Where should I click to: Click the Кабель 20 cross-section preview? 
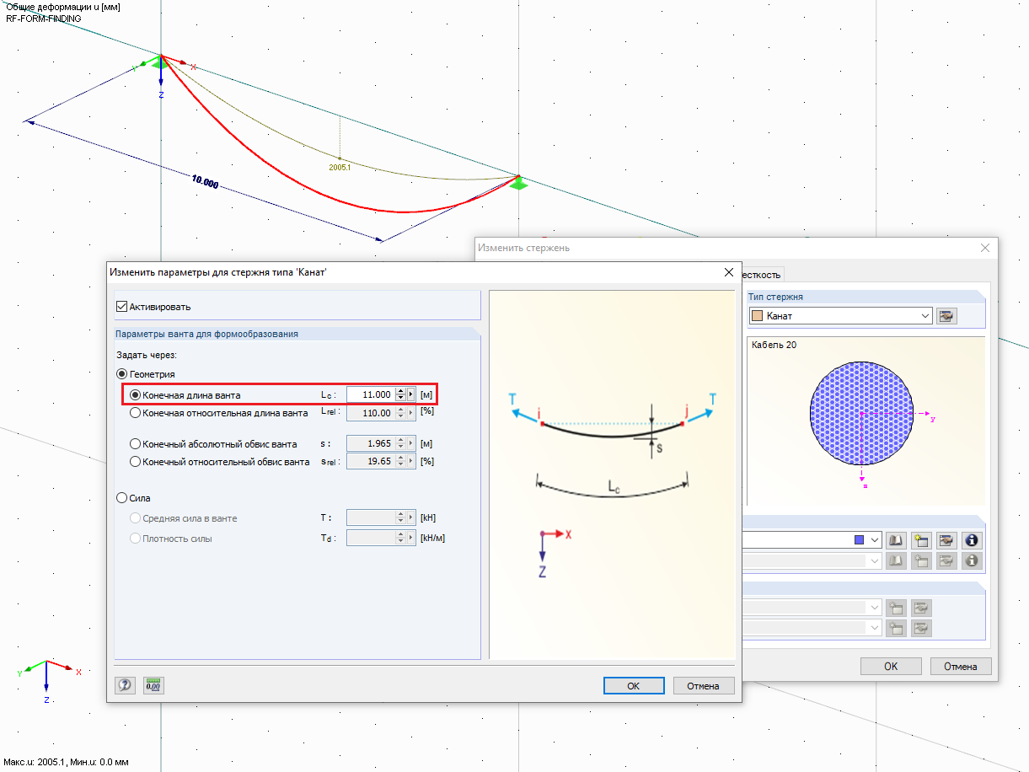(866, 421)
